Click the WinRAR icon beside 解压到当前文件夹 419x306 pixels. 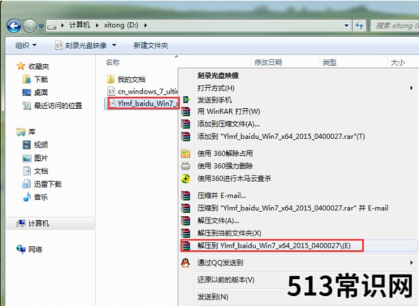[x=186, y=233]
